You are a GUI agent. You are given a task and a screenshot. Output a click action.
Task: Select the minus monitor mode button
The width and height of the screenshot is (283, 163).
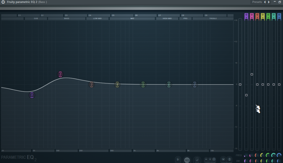(206, 160)
